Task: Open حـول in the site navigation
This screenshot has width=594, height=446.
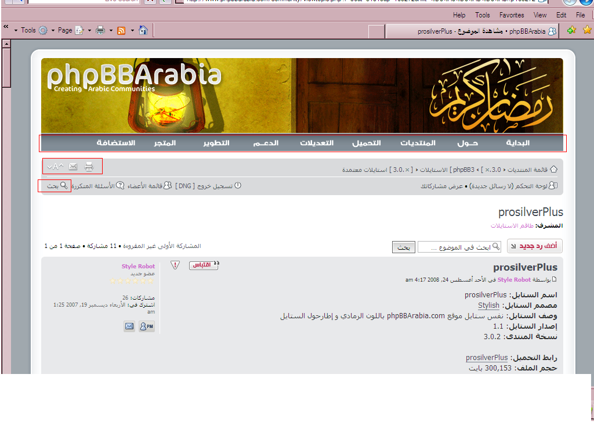Action: point(468,143)
